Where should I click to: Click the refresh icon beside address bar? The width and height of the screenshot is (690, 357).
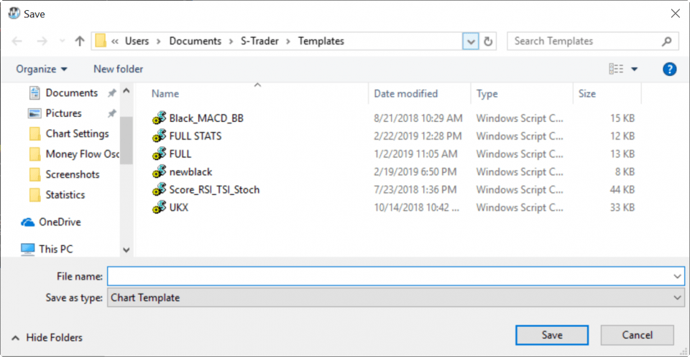[488, 42]
